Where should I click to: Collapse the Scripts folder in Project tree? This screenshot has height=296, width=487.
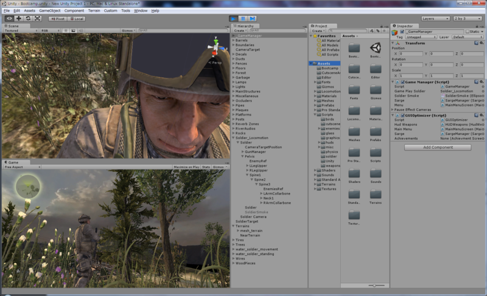coord(315,115)
